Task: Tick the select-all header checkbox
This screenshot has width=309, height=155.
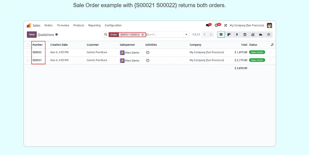Action: pos(28,45)
